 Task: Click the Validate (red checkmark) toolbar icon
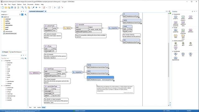[44, 7]
